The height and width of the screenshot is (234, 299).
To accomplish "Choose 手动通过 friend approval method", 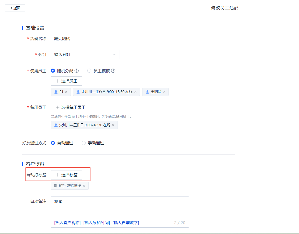I will click(84, 143).
